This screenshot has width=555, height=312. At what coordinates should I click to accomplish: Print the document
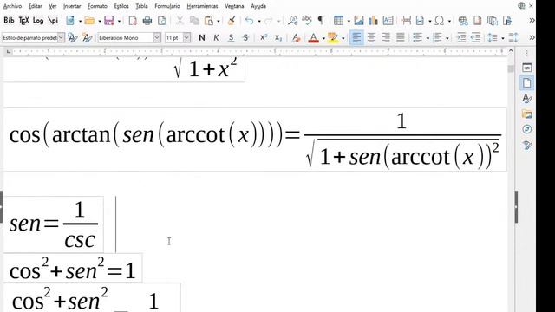147,21
